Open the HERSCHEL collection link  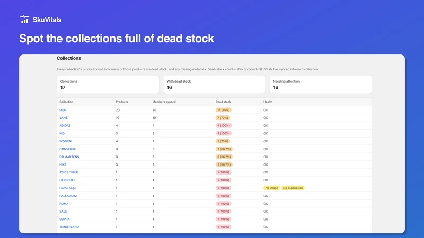point(67,180)
